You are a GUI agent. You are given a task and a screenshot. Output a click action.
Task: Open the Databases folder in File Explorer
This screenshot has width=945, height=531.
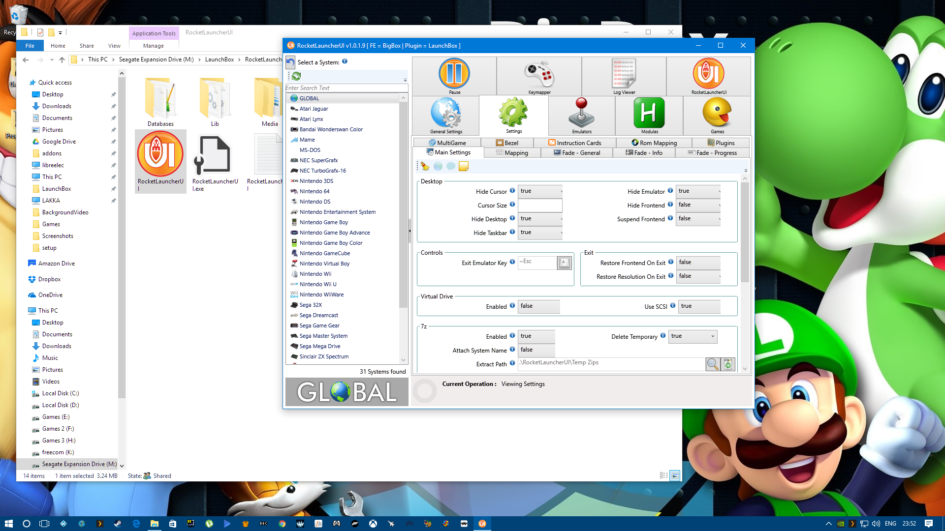coord(160,102)
